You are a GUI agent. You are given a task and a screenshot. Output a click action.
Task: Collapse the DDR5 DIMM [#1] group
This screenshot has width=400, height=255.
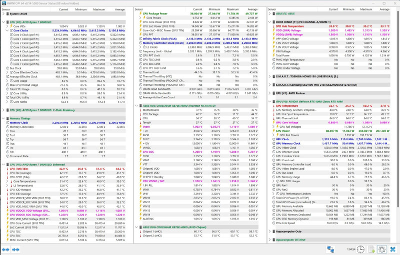(269, 22)
